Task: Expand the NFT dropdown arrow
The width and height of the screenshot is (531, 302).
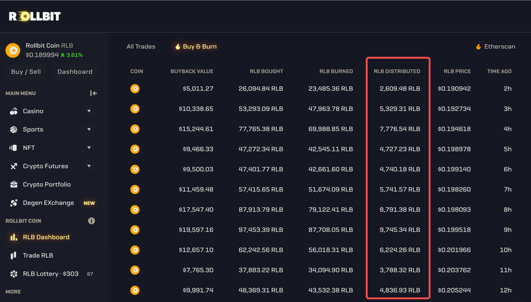Action: pyautogui.click(x=89, y=148)
